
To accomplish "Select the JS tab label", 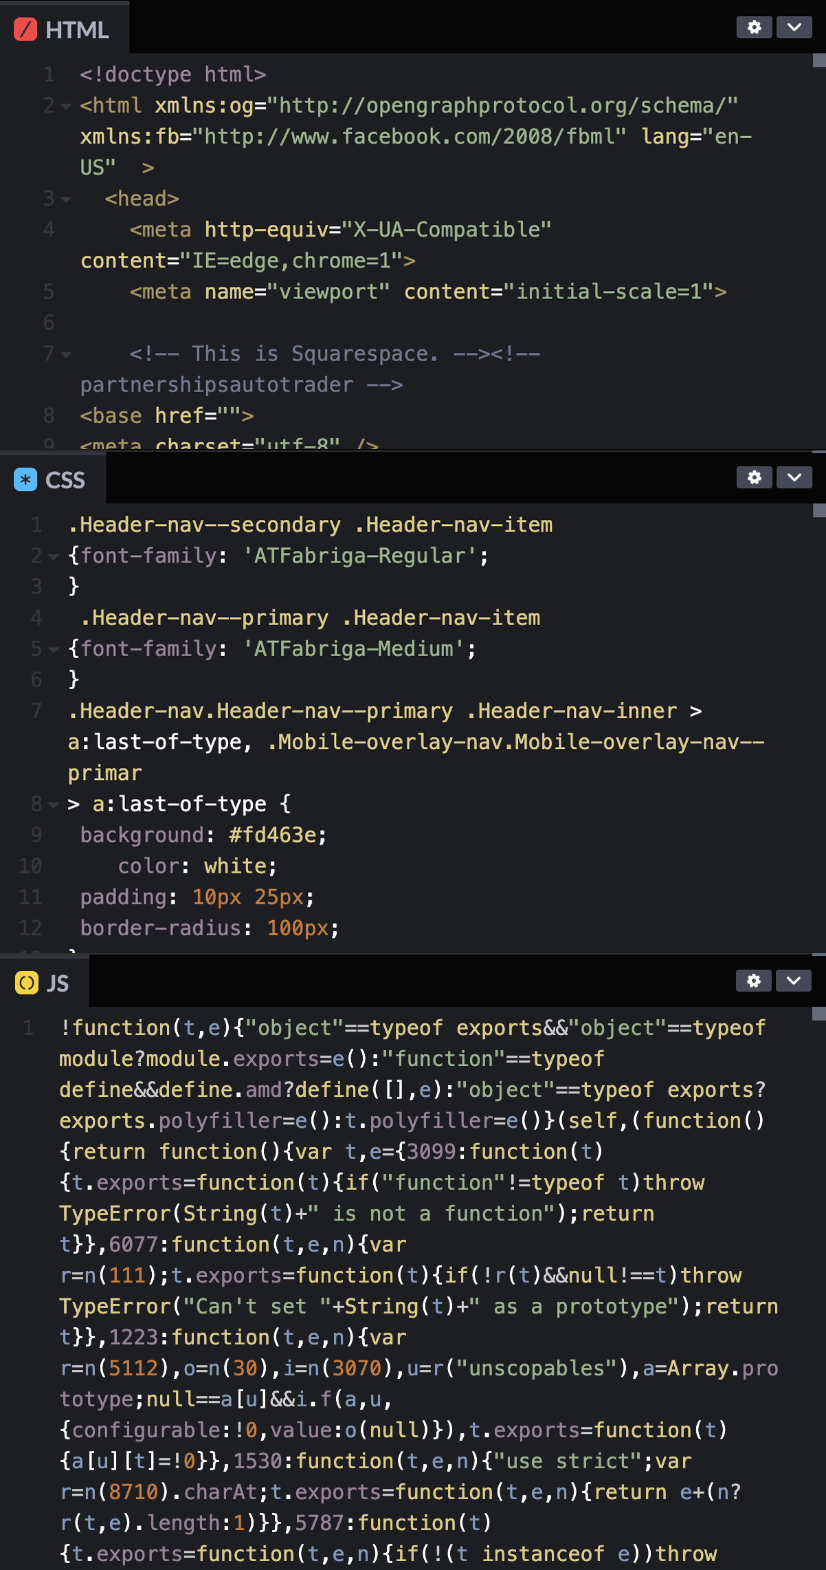I will [58, 983].
